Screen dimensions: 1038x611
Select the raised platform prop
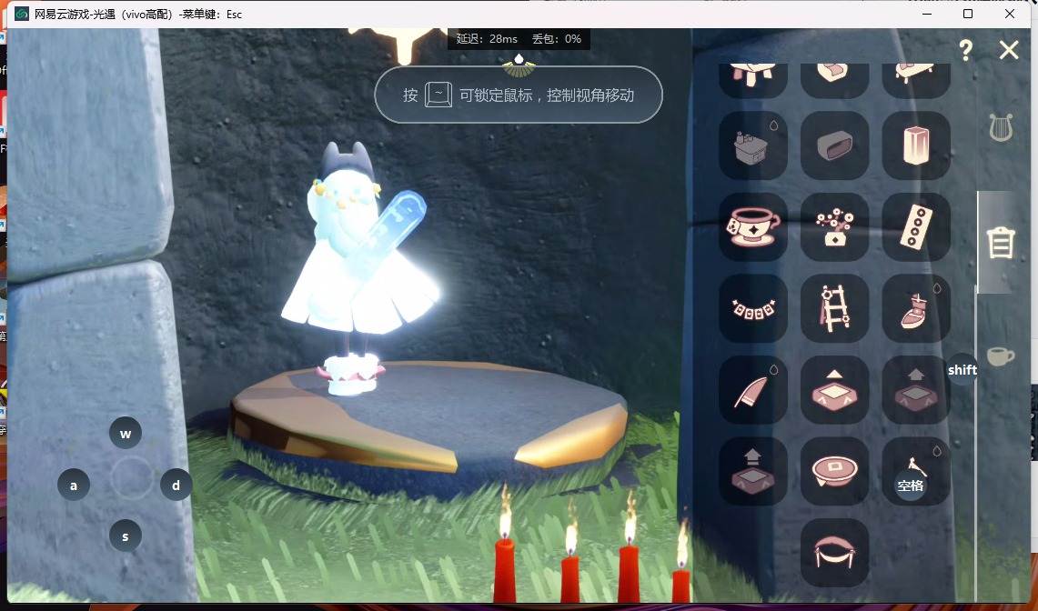click(x=834, y=390)
